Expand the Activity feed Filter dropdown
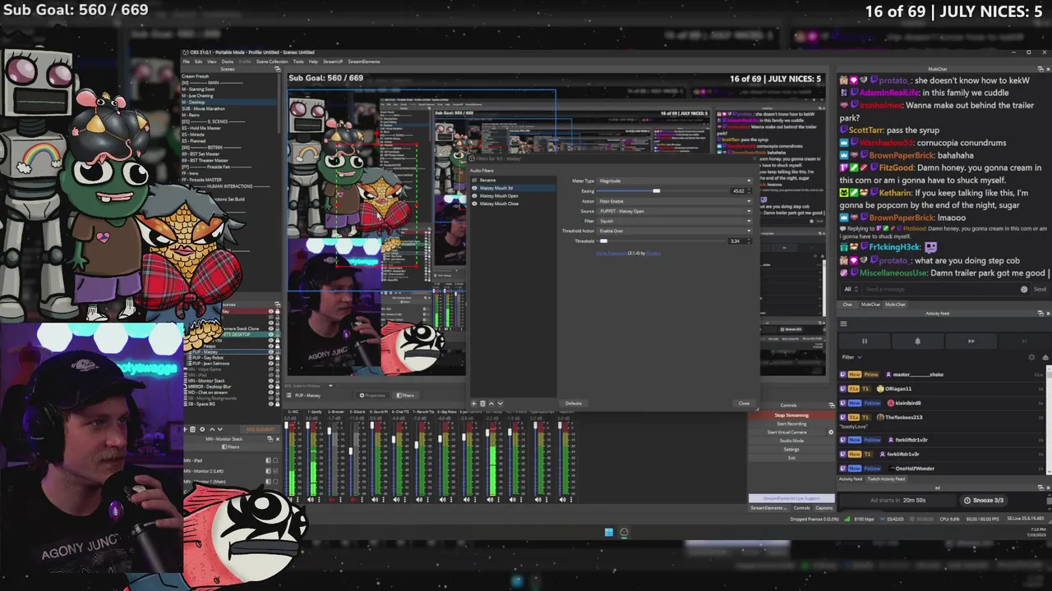 coord(852,357)
